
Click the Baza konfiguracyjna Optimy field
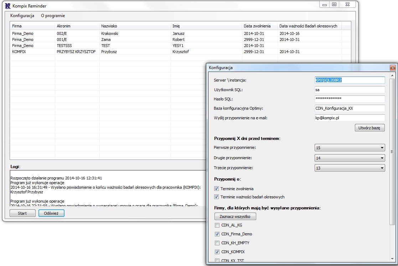click(x=350, y=108)
